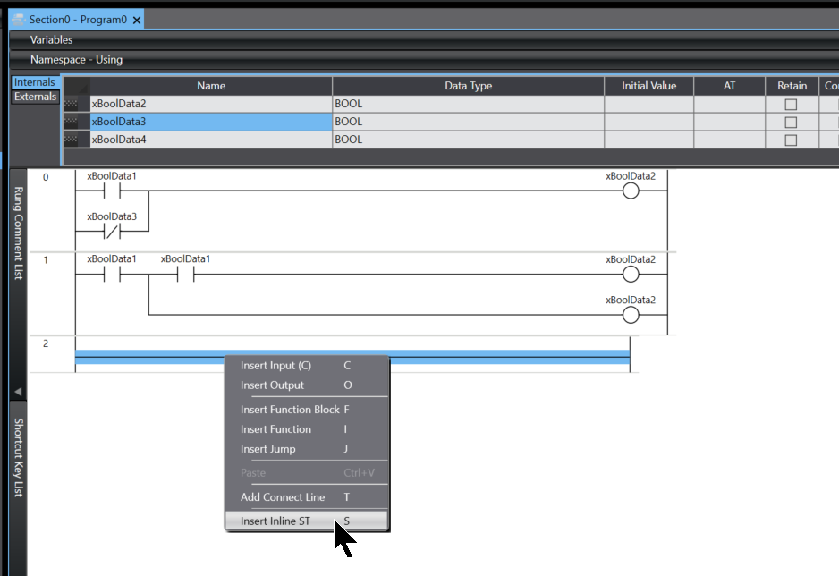Expand the Namespace - Using section
839x576 pixels.
(76, 60)
